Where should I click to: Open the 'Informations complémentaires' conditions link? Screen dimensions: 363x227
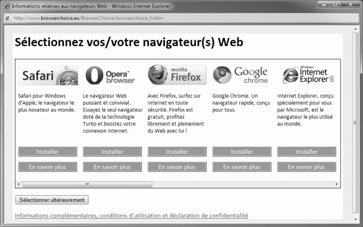(x=131, y=215)
